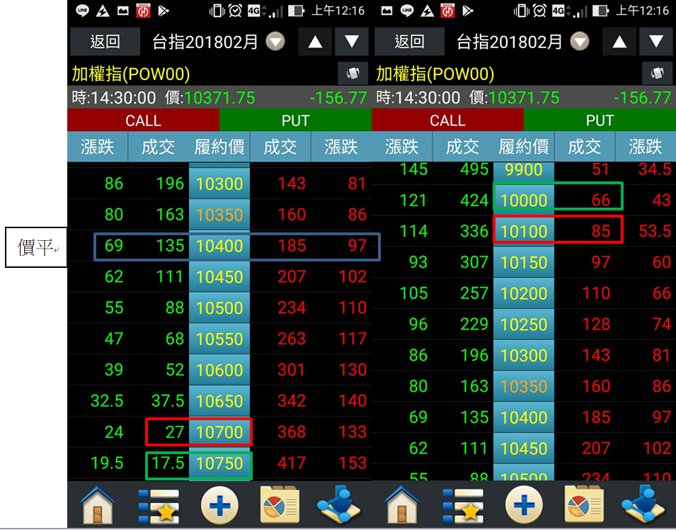Image resolution: width=676 pixels, height=530 pixels.
Task: Tap the change value -156.77 on right screen
Action: click(x=642, y=98)
